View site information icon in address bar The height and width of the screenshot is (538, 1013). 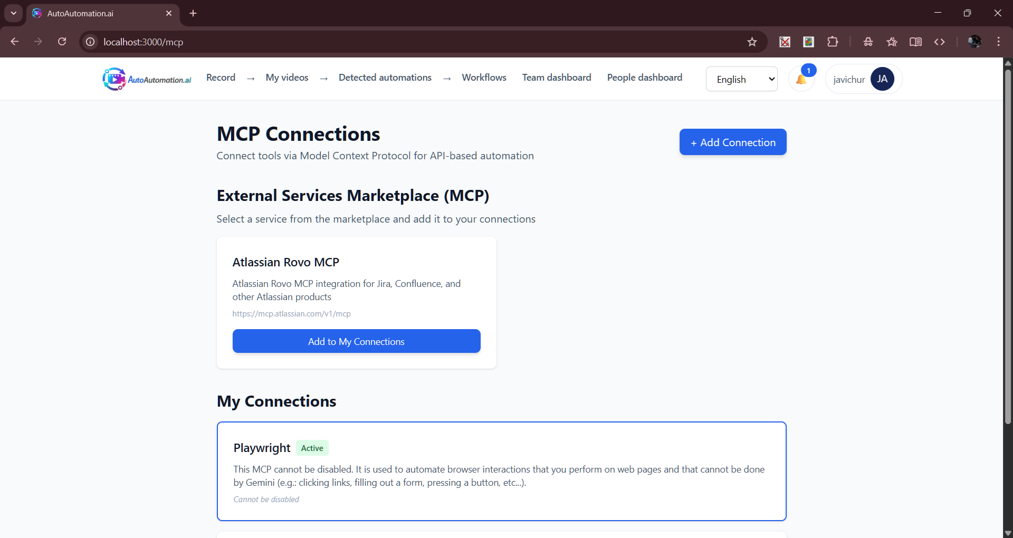click(x=91, y=42)
